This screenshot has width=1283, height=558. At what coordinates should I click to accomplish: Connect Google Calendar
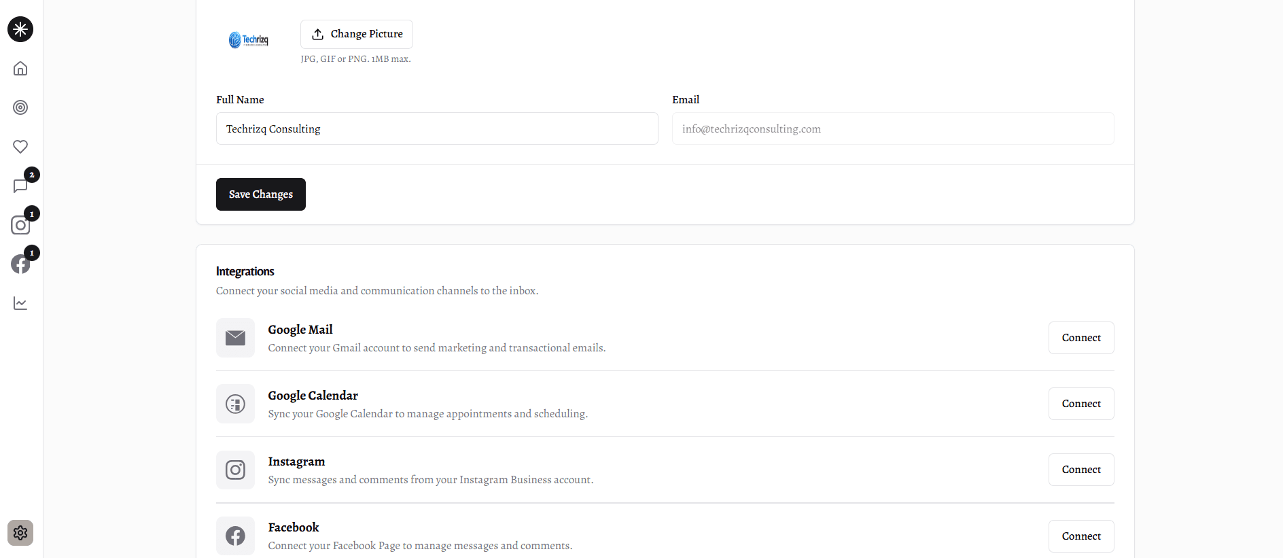pos(1081,404)
